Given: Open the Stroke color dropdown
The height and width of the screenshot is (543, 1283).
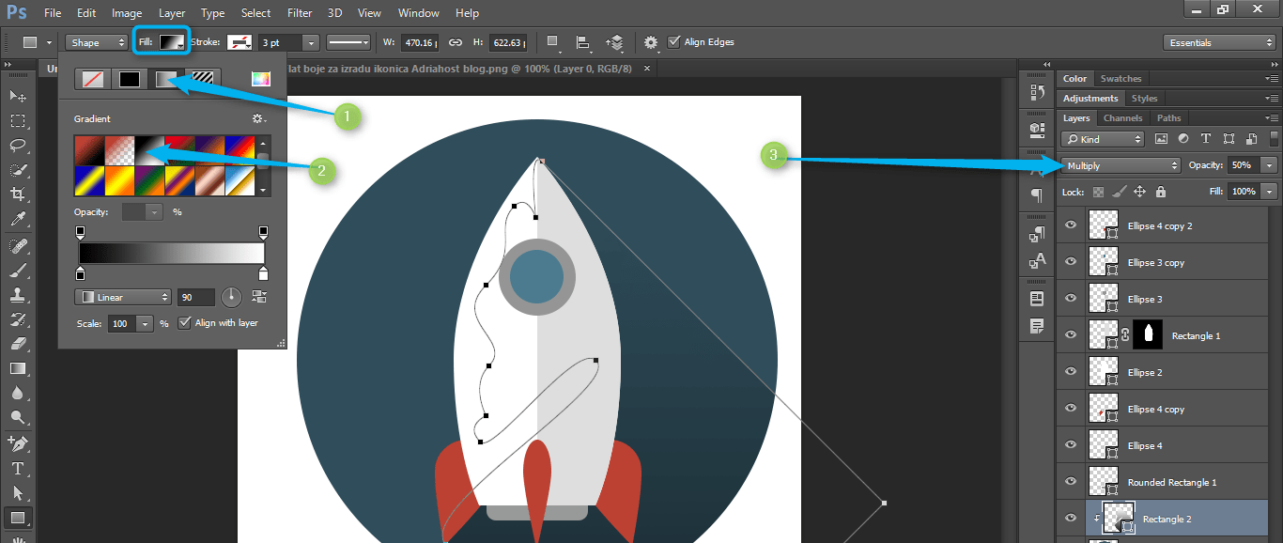Looking at the screenshot, I should pos(240,42).
